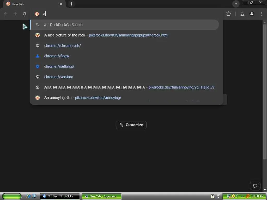This screenshot has height=200, width=267.
Task: Open the profile avatar menu
Action: [252, 14]
